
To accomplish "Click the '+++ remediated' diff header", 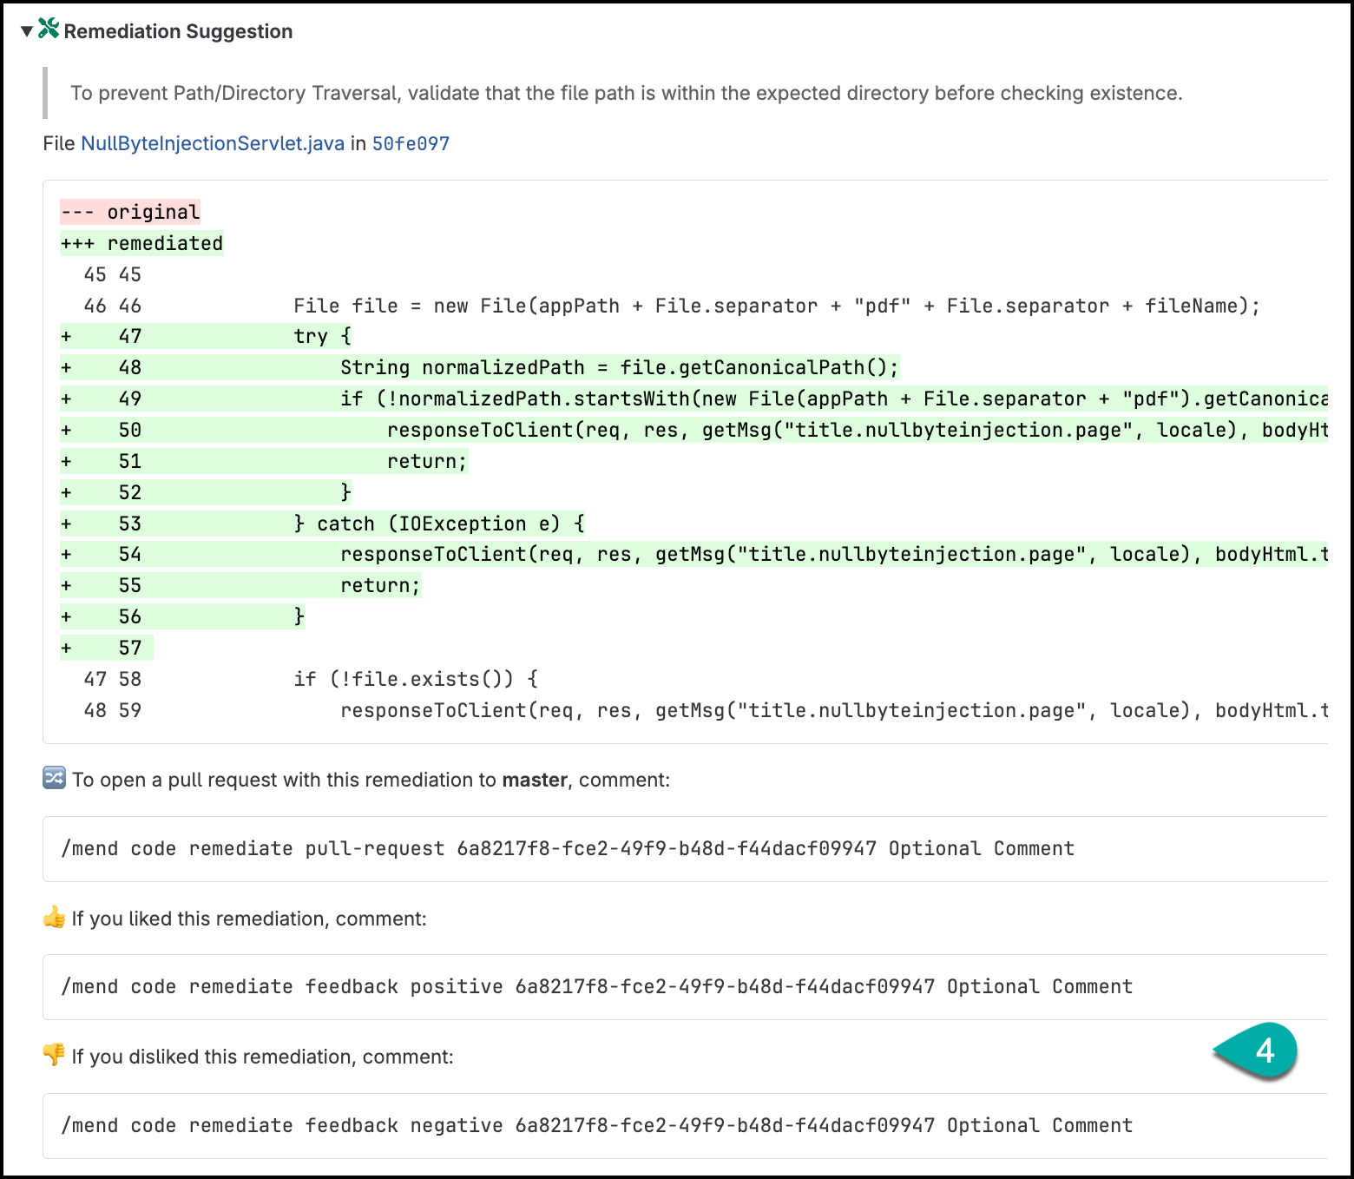I will pyautogui.click(x=141, y=243).
